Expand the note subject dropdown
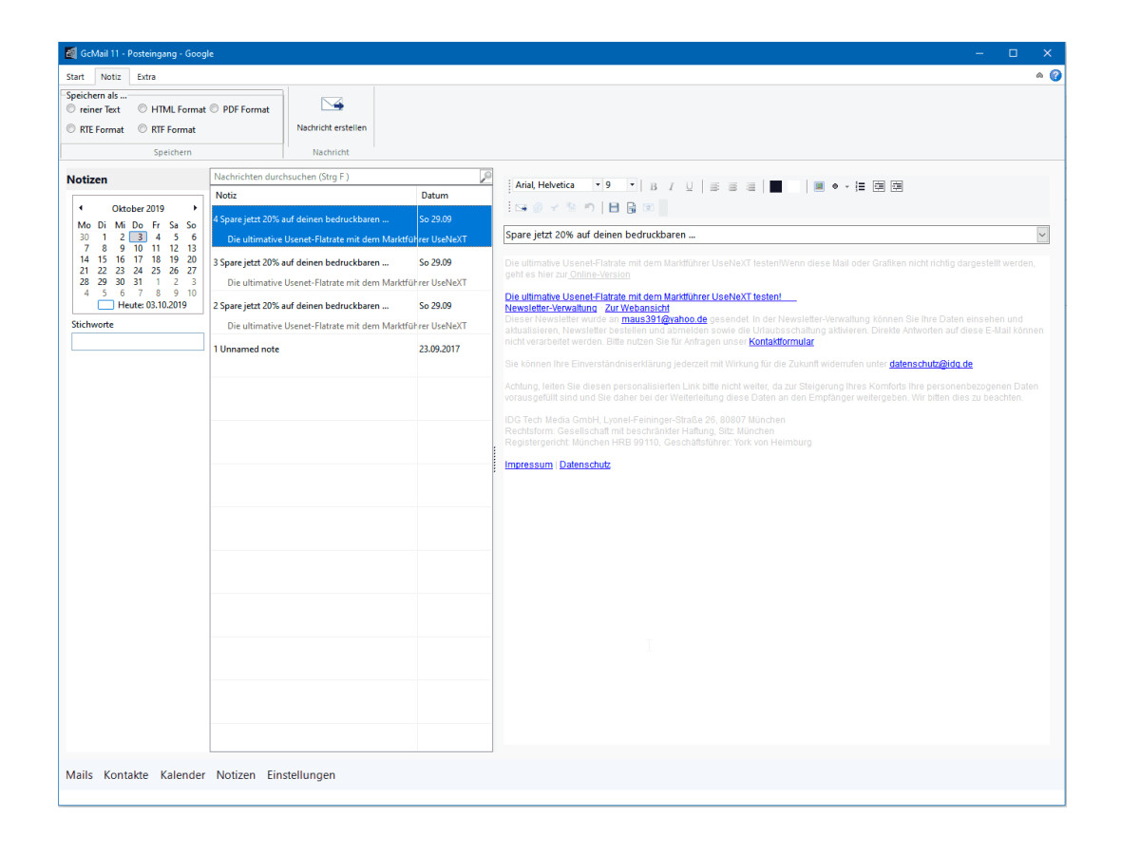Image resolution: width=1140 pixels, height=855 pixels. [x=1042, y=235]
